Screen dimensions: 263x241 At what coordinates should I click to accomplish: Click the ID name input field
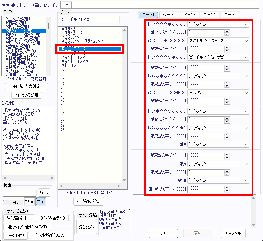tap(93, 20)
